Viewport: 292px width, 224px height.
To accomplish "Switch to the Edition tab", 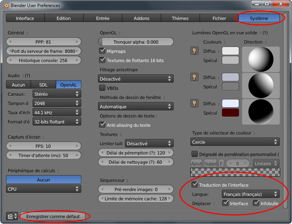I will click(64, 18).
